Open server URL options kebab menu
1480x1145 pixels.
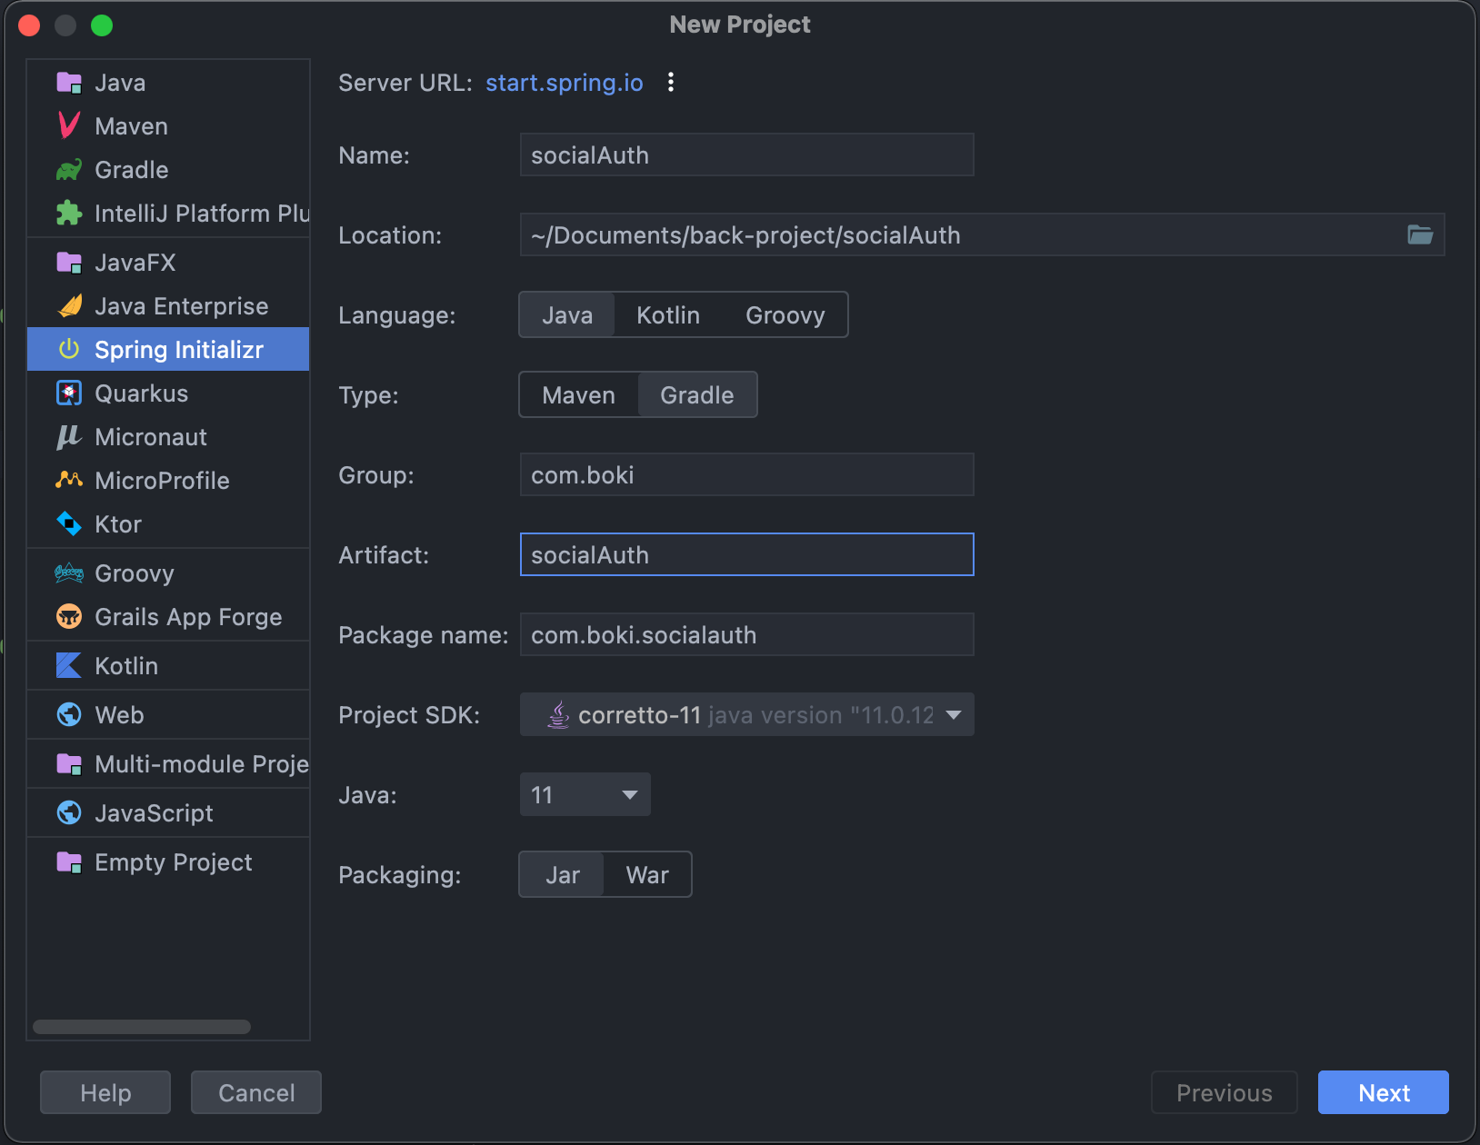671,82
